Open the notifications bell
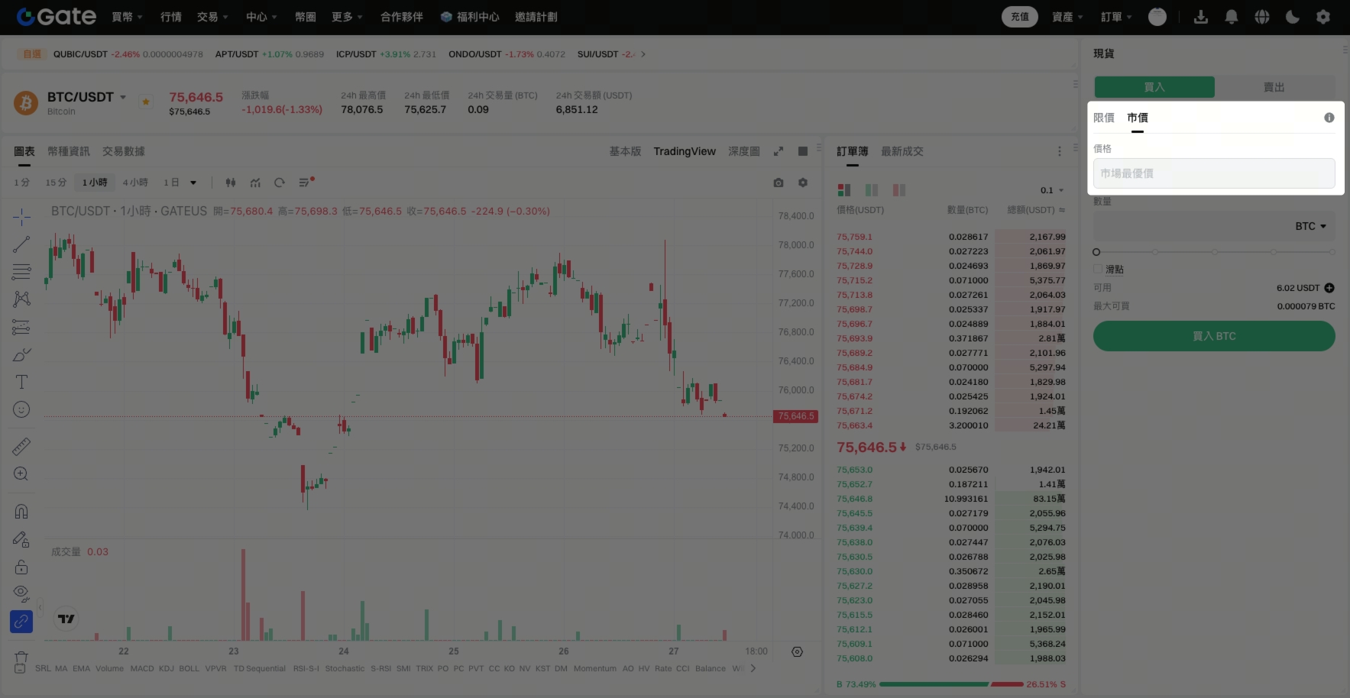The height and width of the screenshot is (698, 1350). (x=1231, y=17)
